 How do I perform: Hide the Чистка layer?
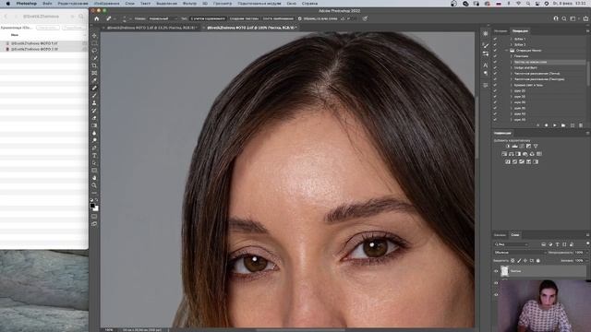point(496,271)
